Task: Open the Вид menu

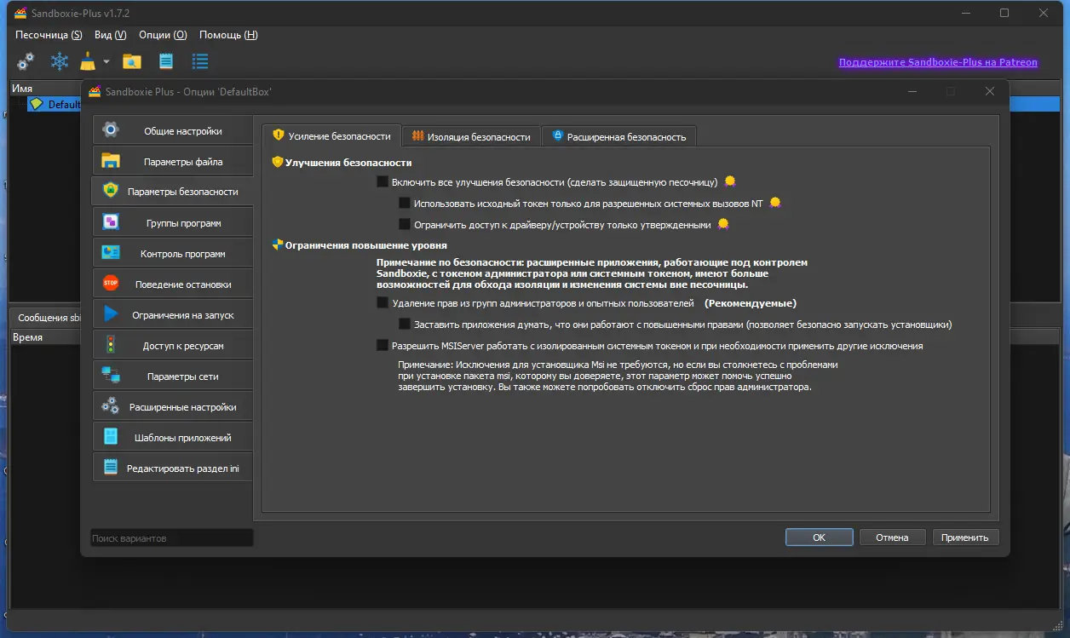Action: [x=110, y=35]
